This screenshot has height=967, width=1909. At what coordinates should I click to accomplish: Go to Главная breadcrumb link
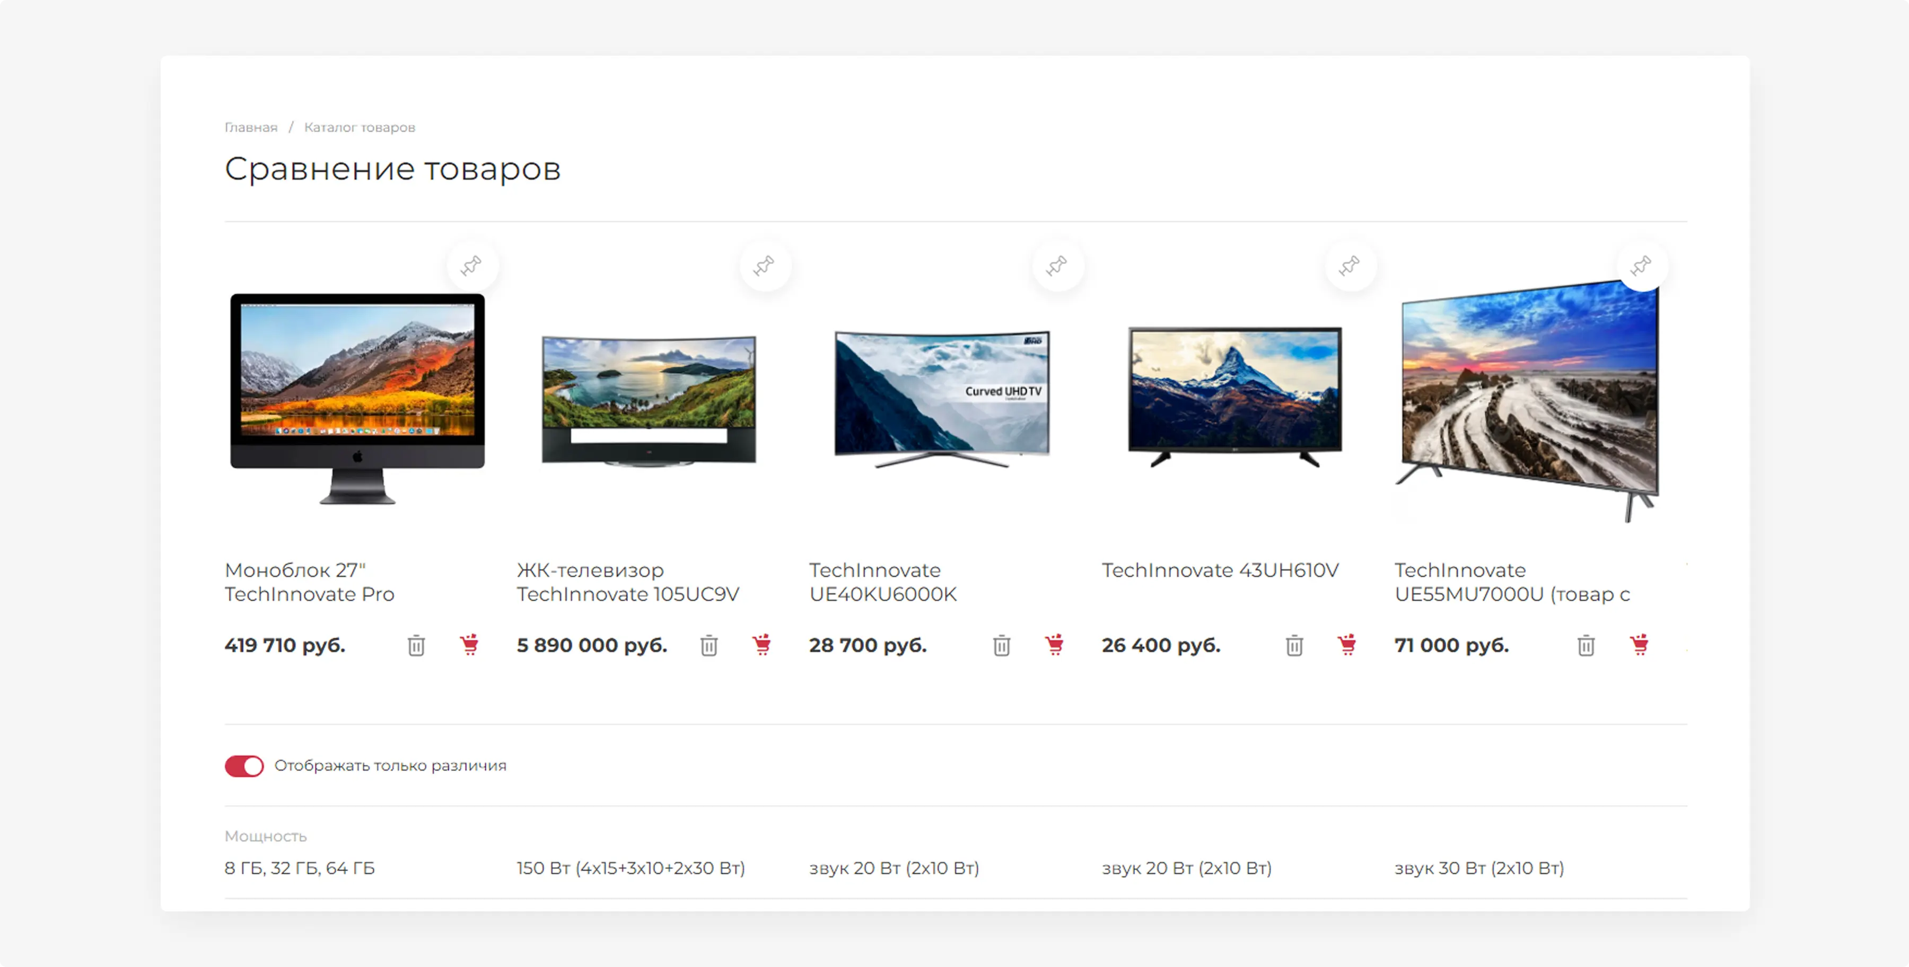(x=250, y=127)
